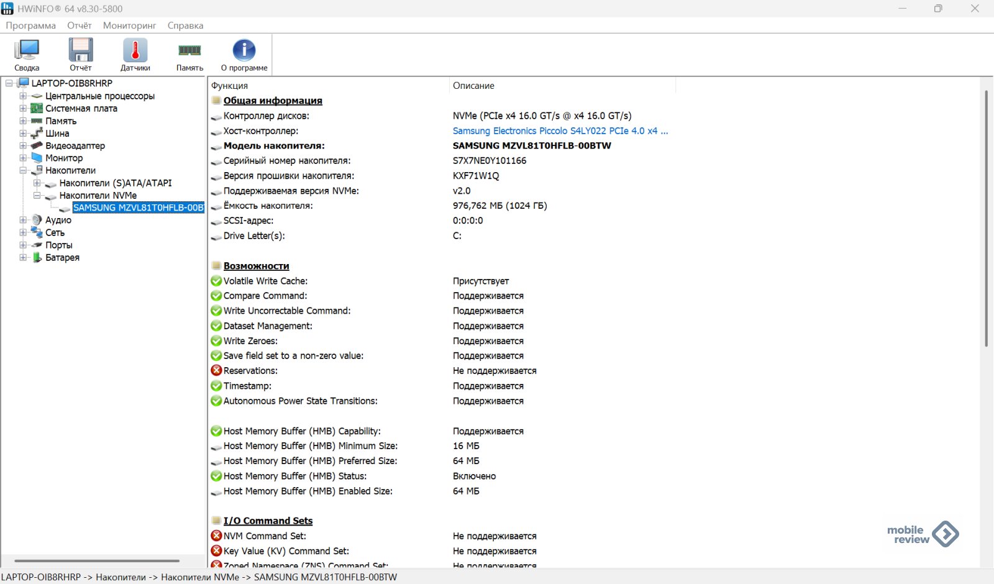The image size is (994, 584).
Task: Open the Мониторинг menu
Action: click(129, 25)
